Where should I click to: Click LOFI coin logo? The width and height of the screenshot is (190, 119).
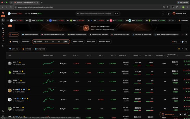point(10,100)
